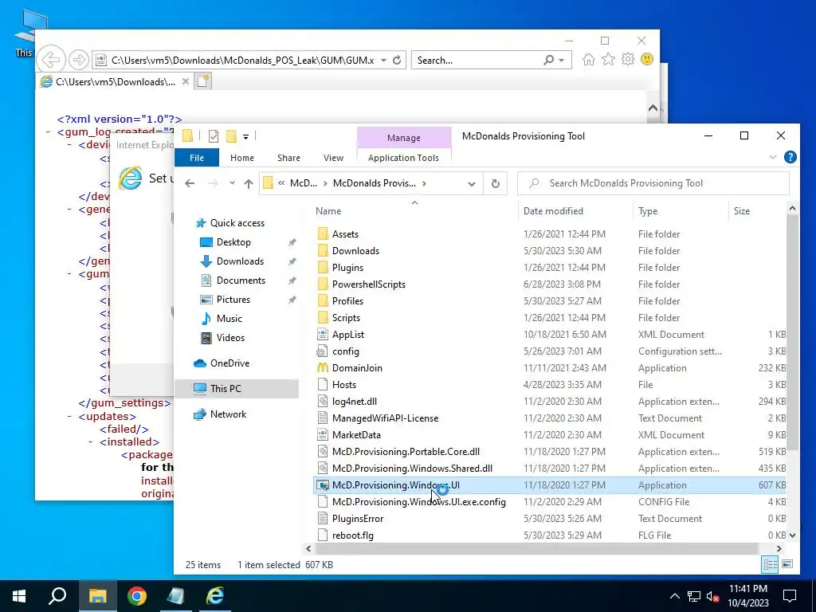Open the search provider dropdown arrow
The height and width of the screenshot is (612, 816).
pyautogui.click(x=562, y=61)
